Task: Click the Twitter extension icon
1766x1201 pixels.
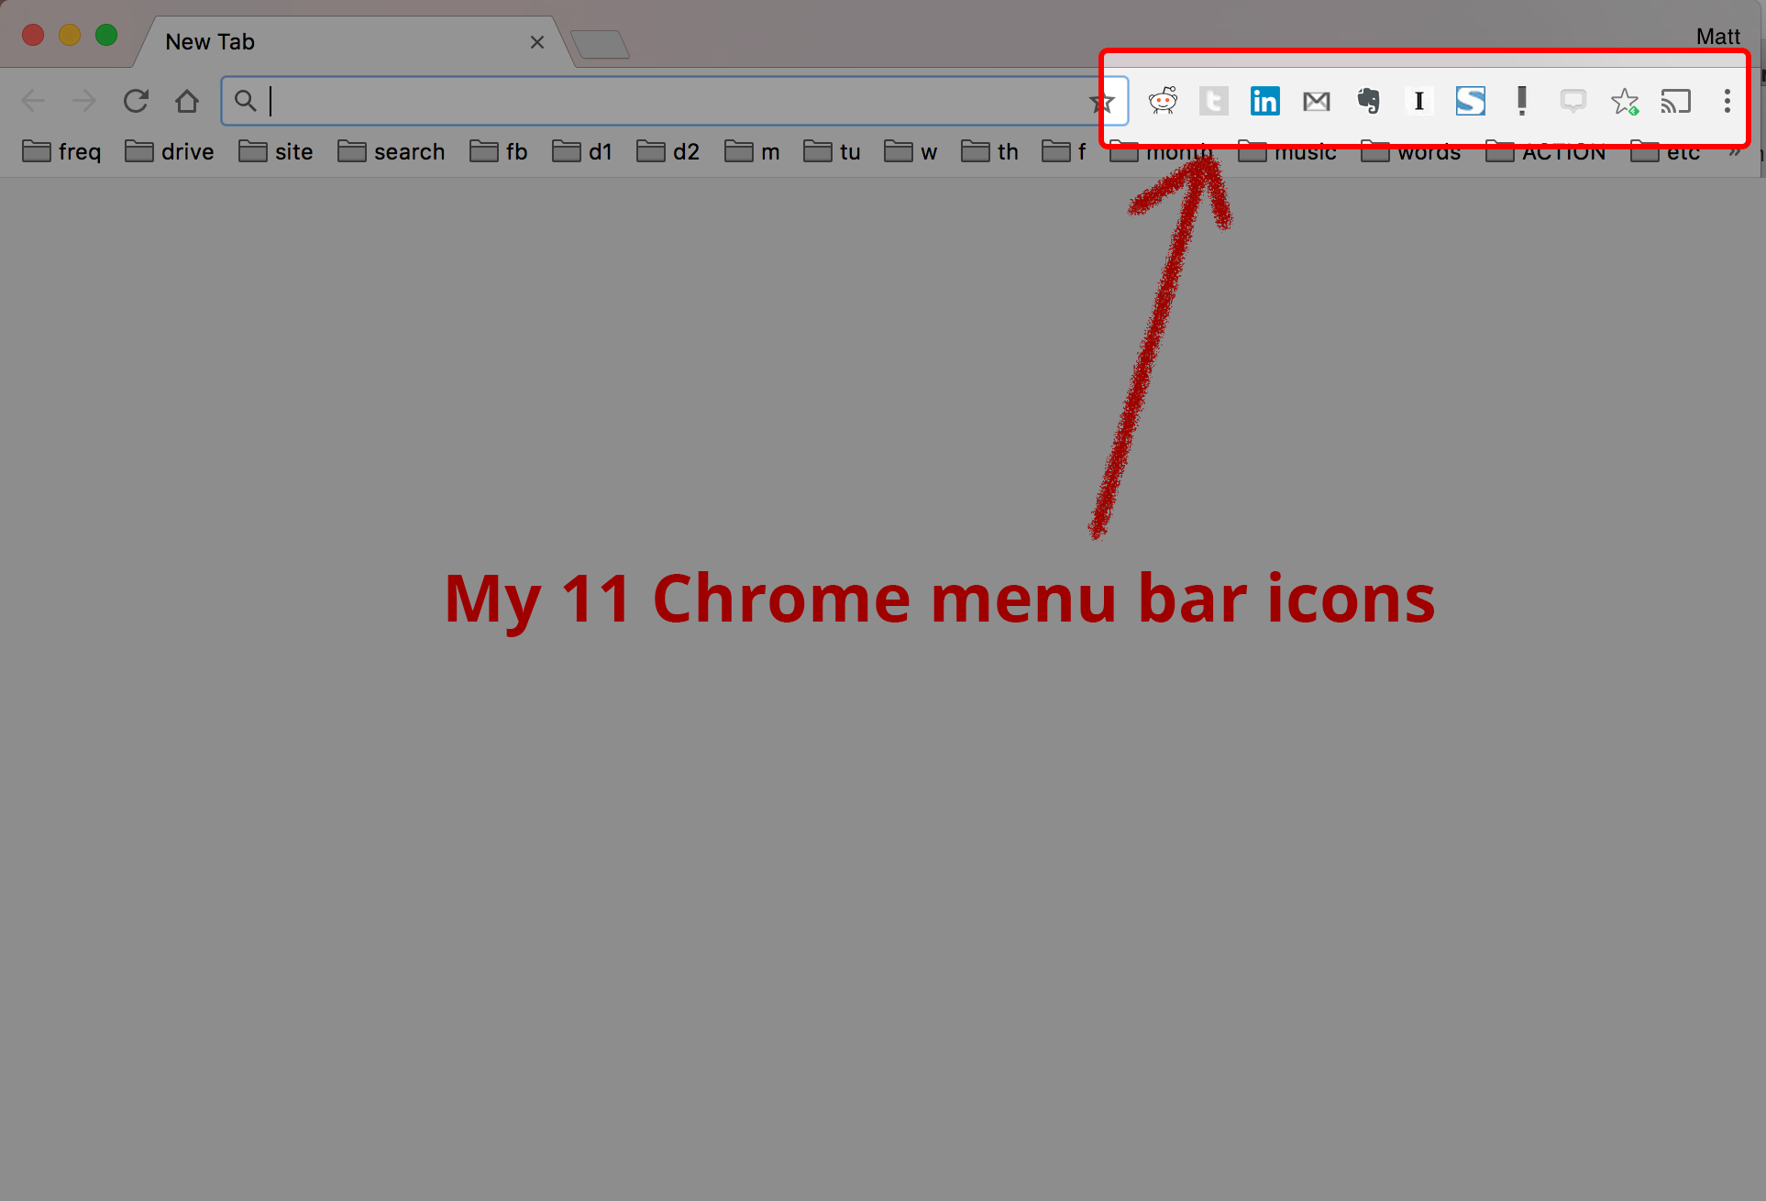Action: point(1214,101)
